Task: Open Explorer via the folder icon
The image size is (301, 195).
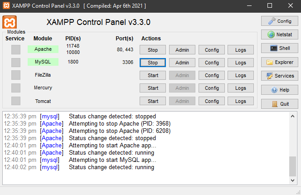Action: click(280, 62)
